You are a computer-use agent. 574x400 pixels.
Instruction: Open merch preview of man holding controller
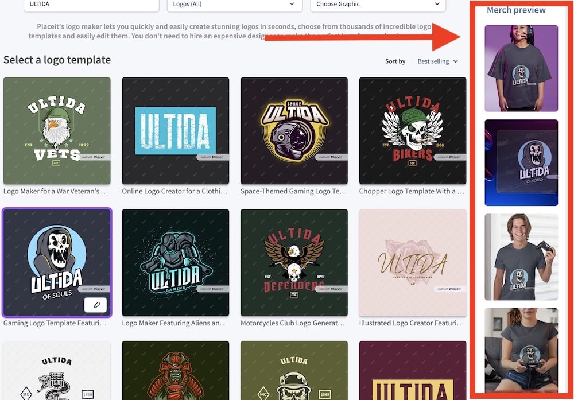pyautogui.click(x=521, y=257)
